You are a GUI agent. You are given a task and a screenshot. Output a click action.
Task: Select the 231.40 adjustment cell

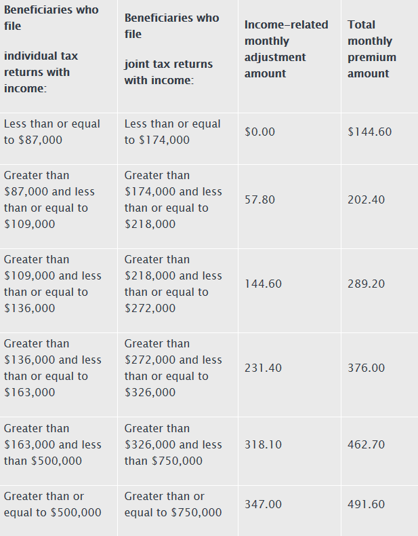click(263, 368)
